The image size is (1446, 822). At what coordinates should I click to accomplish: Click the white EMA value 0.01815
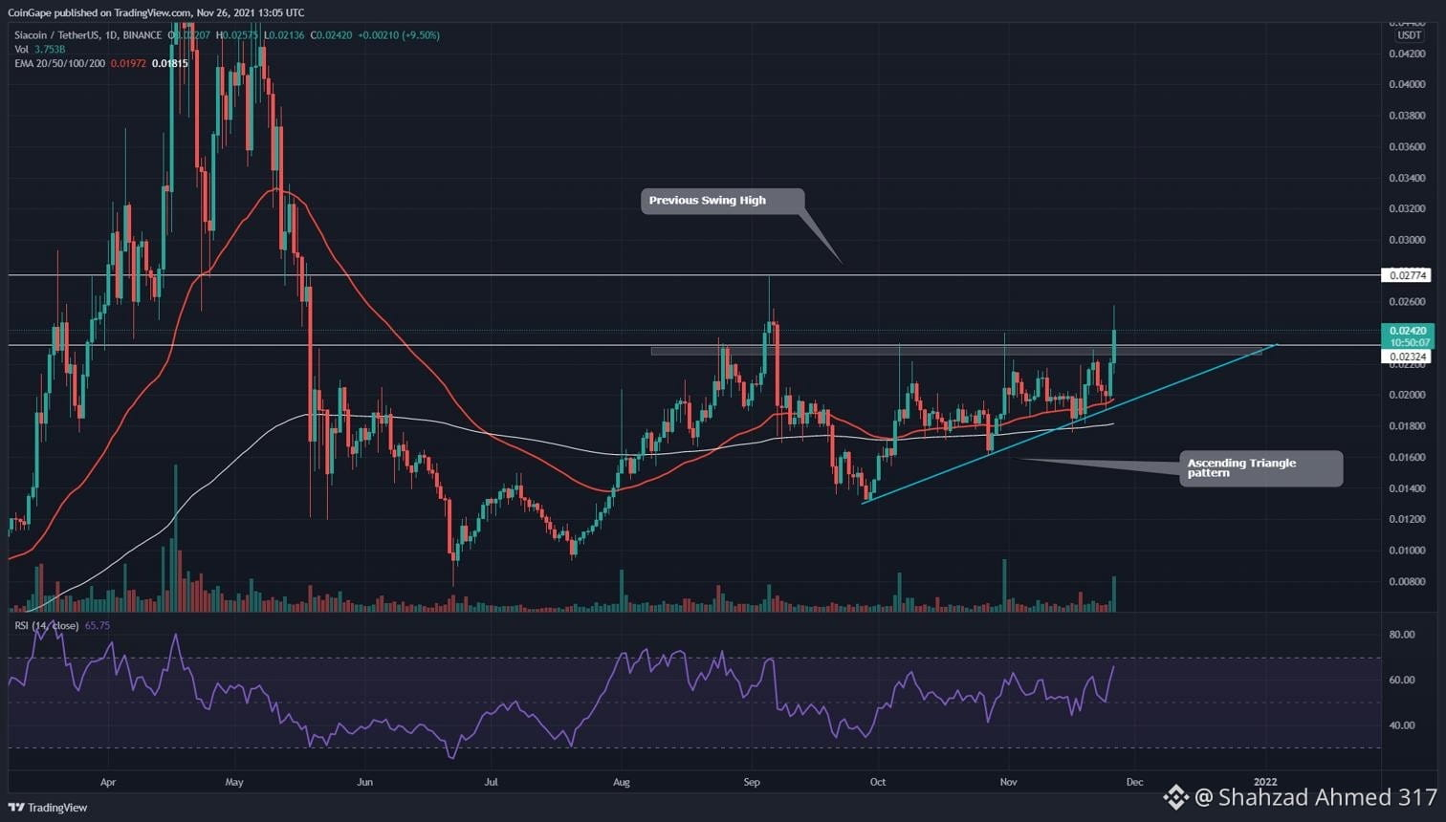169,63
